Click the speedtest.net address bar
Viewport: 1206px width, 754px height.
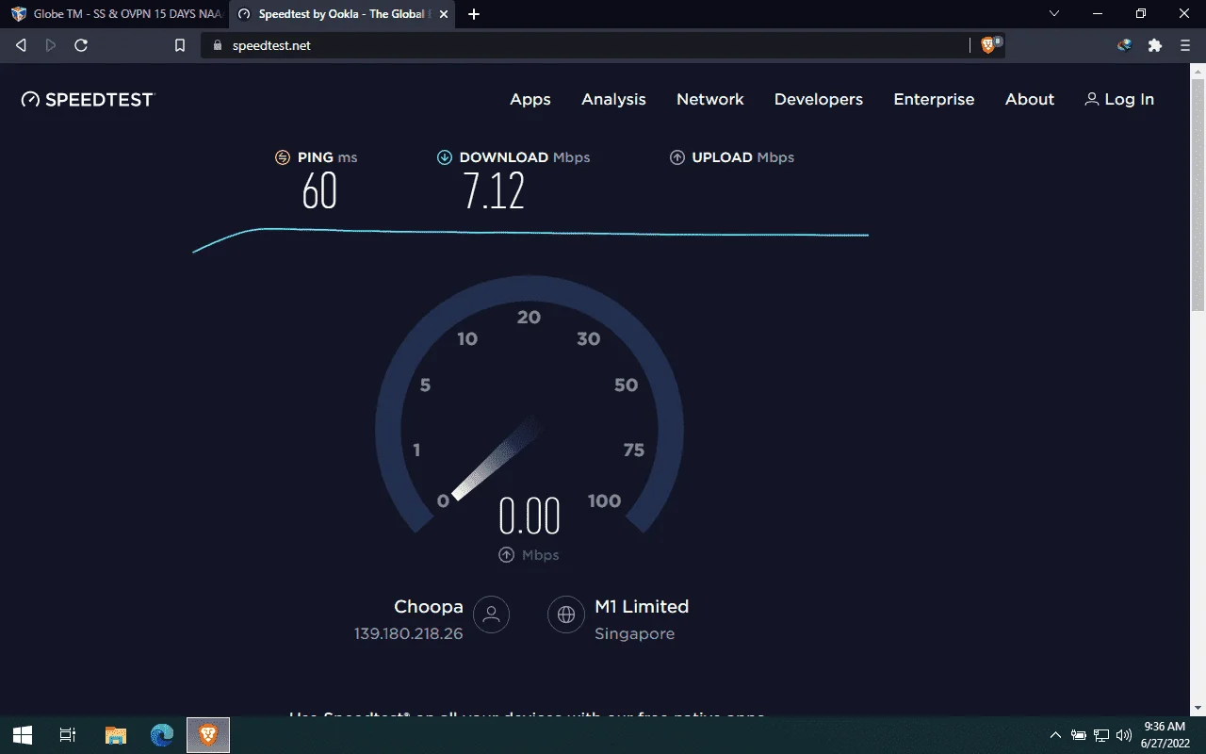pyautogui.click(x=584, y=45)
